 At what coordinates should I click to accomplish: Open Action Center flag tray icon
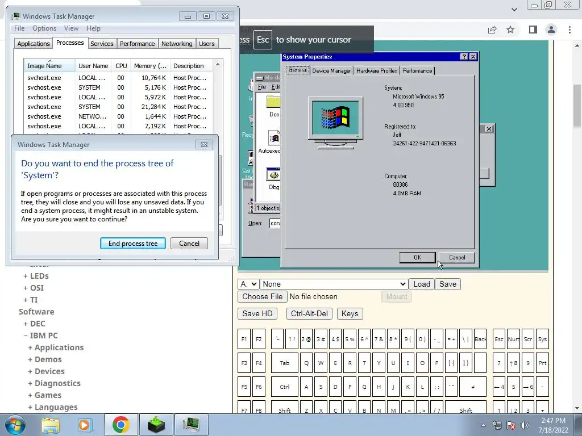pyautogui.click(x=511, y=425)
